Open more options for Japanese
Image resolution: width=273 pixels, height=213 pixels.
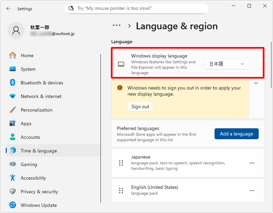(252, 163)
